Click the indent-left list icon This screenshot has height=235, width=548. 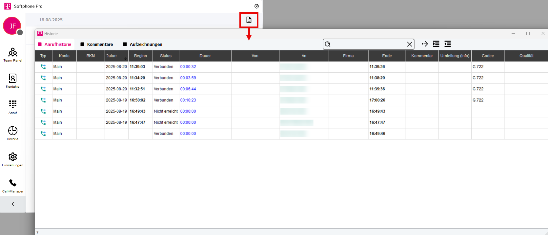coord(448,44)
